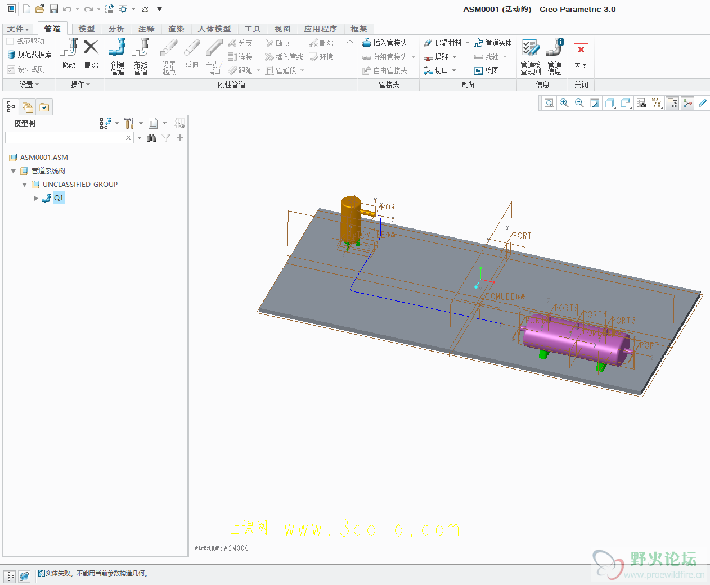Select the Q1 pipeline tree item
Image resolution: width=710 pixels, height=585 pixels.
59,198
